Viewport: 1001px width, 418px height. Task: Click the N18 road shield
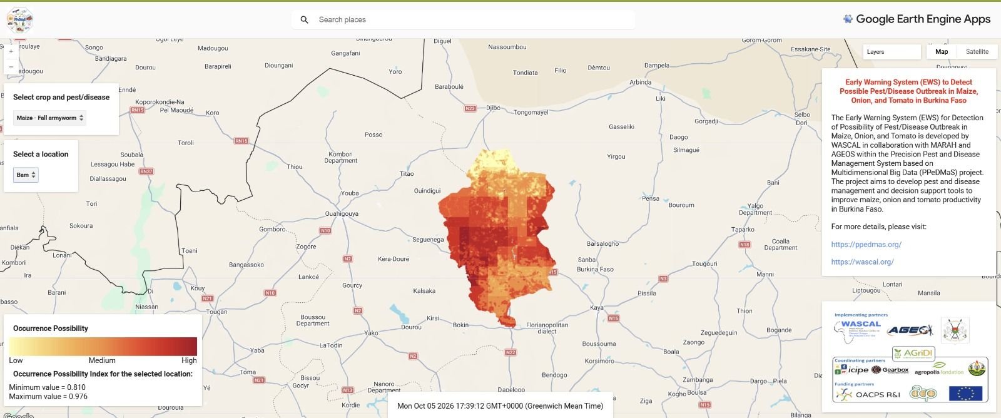744,245
